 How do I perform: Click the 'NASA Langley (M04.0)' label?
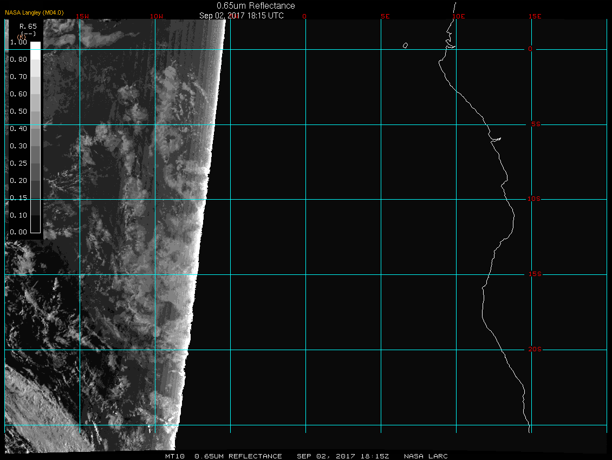(34, 12)
